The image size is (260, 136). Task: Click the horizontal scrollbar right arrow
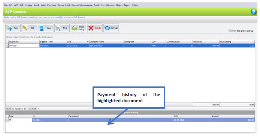pyautogui.click(x=253, y=109)
